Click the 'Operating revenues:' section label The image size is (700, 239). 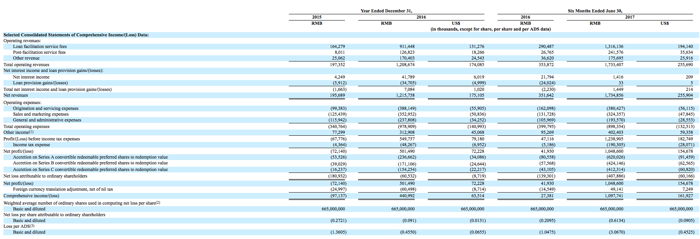click(x=22, y=41)
